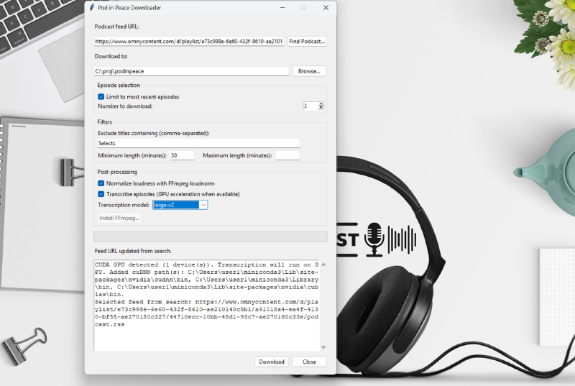Click the Minimum length minutes field
The height and width of the screenshot is (386, 575).
182,155
